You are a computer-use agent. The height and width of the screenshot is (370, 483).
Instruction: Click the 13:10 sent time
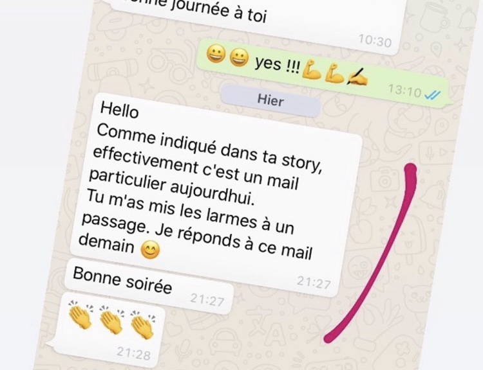coord(404,91)
